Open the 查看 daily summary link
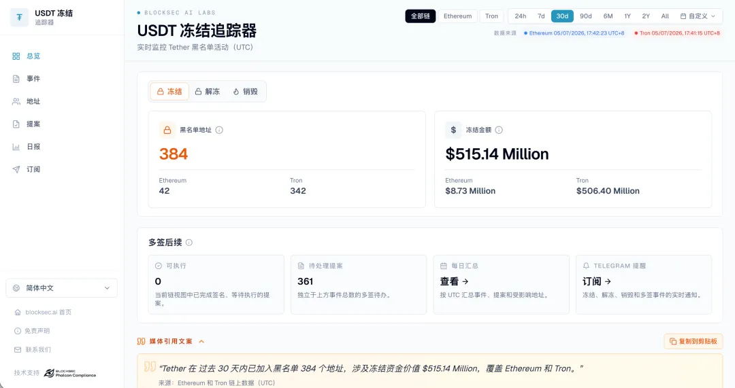 click(x=454, y=281)
